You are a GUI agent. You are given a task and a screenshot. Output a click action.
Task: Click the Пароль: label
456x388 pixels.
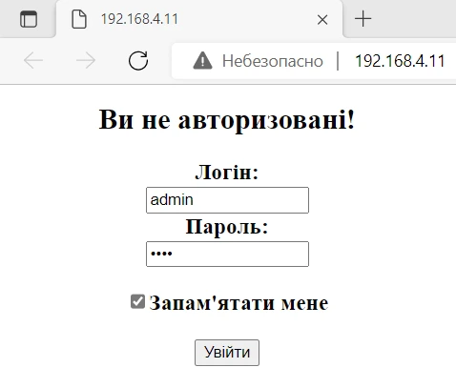tap(227, 227)
